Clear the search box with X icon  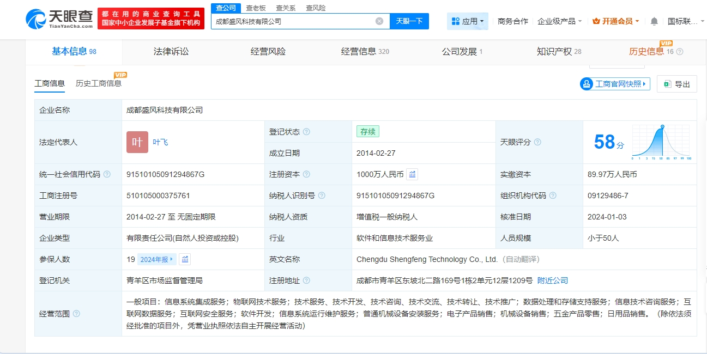[x=379, y=21]
